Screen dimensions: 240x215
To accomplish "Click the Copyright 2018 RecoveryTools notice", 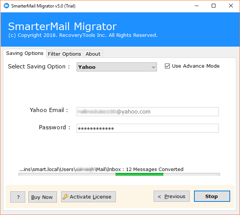I will pyautogui.click(x=83, y=35).
